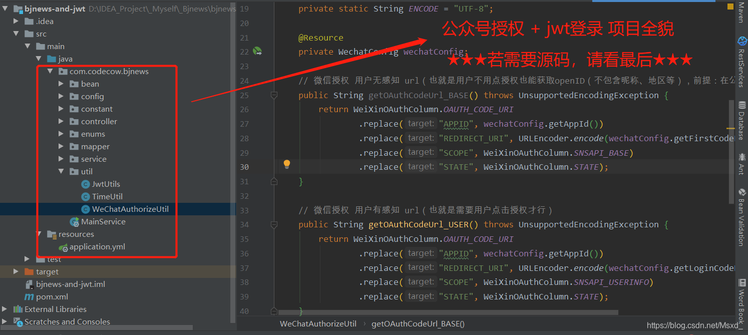
Task: Click the editor horizontal scrollbar
Action: coord(448,313)
